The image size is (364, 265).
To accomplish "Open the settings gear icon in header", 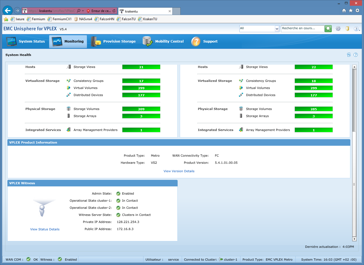I will coord(338,29).
